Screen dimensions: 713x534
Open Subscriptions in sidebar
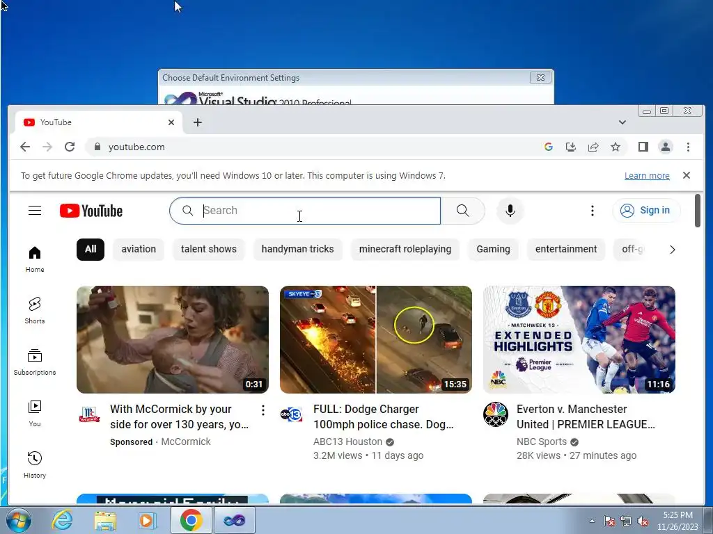(35, 362)
